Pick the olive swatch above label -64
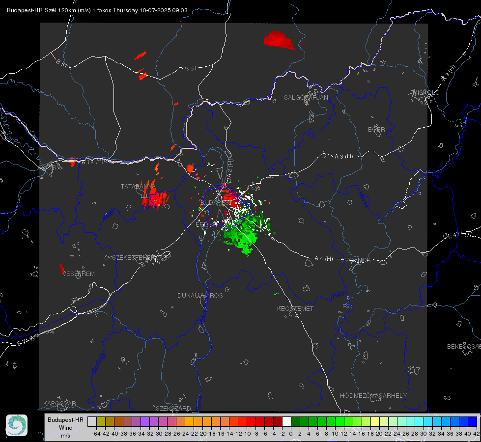The width and height of the screenshot is (481, 442). pos(101,421)
